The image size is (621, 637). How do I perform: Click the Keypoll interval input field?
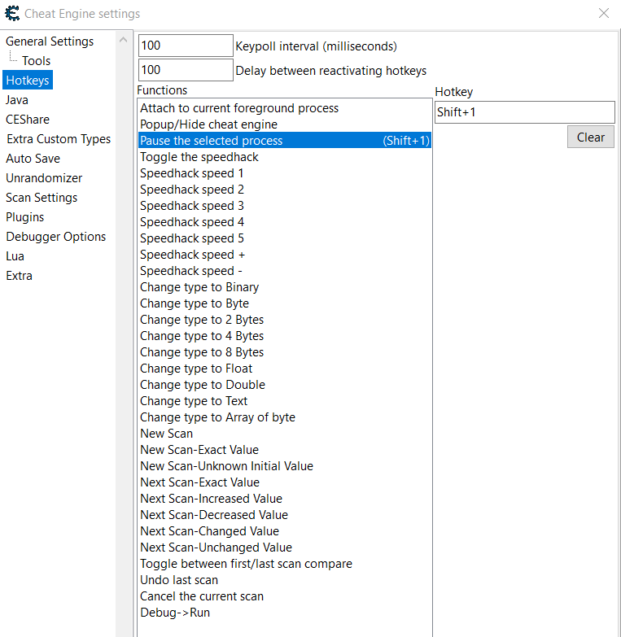[186, 46]
